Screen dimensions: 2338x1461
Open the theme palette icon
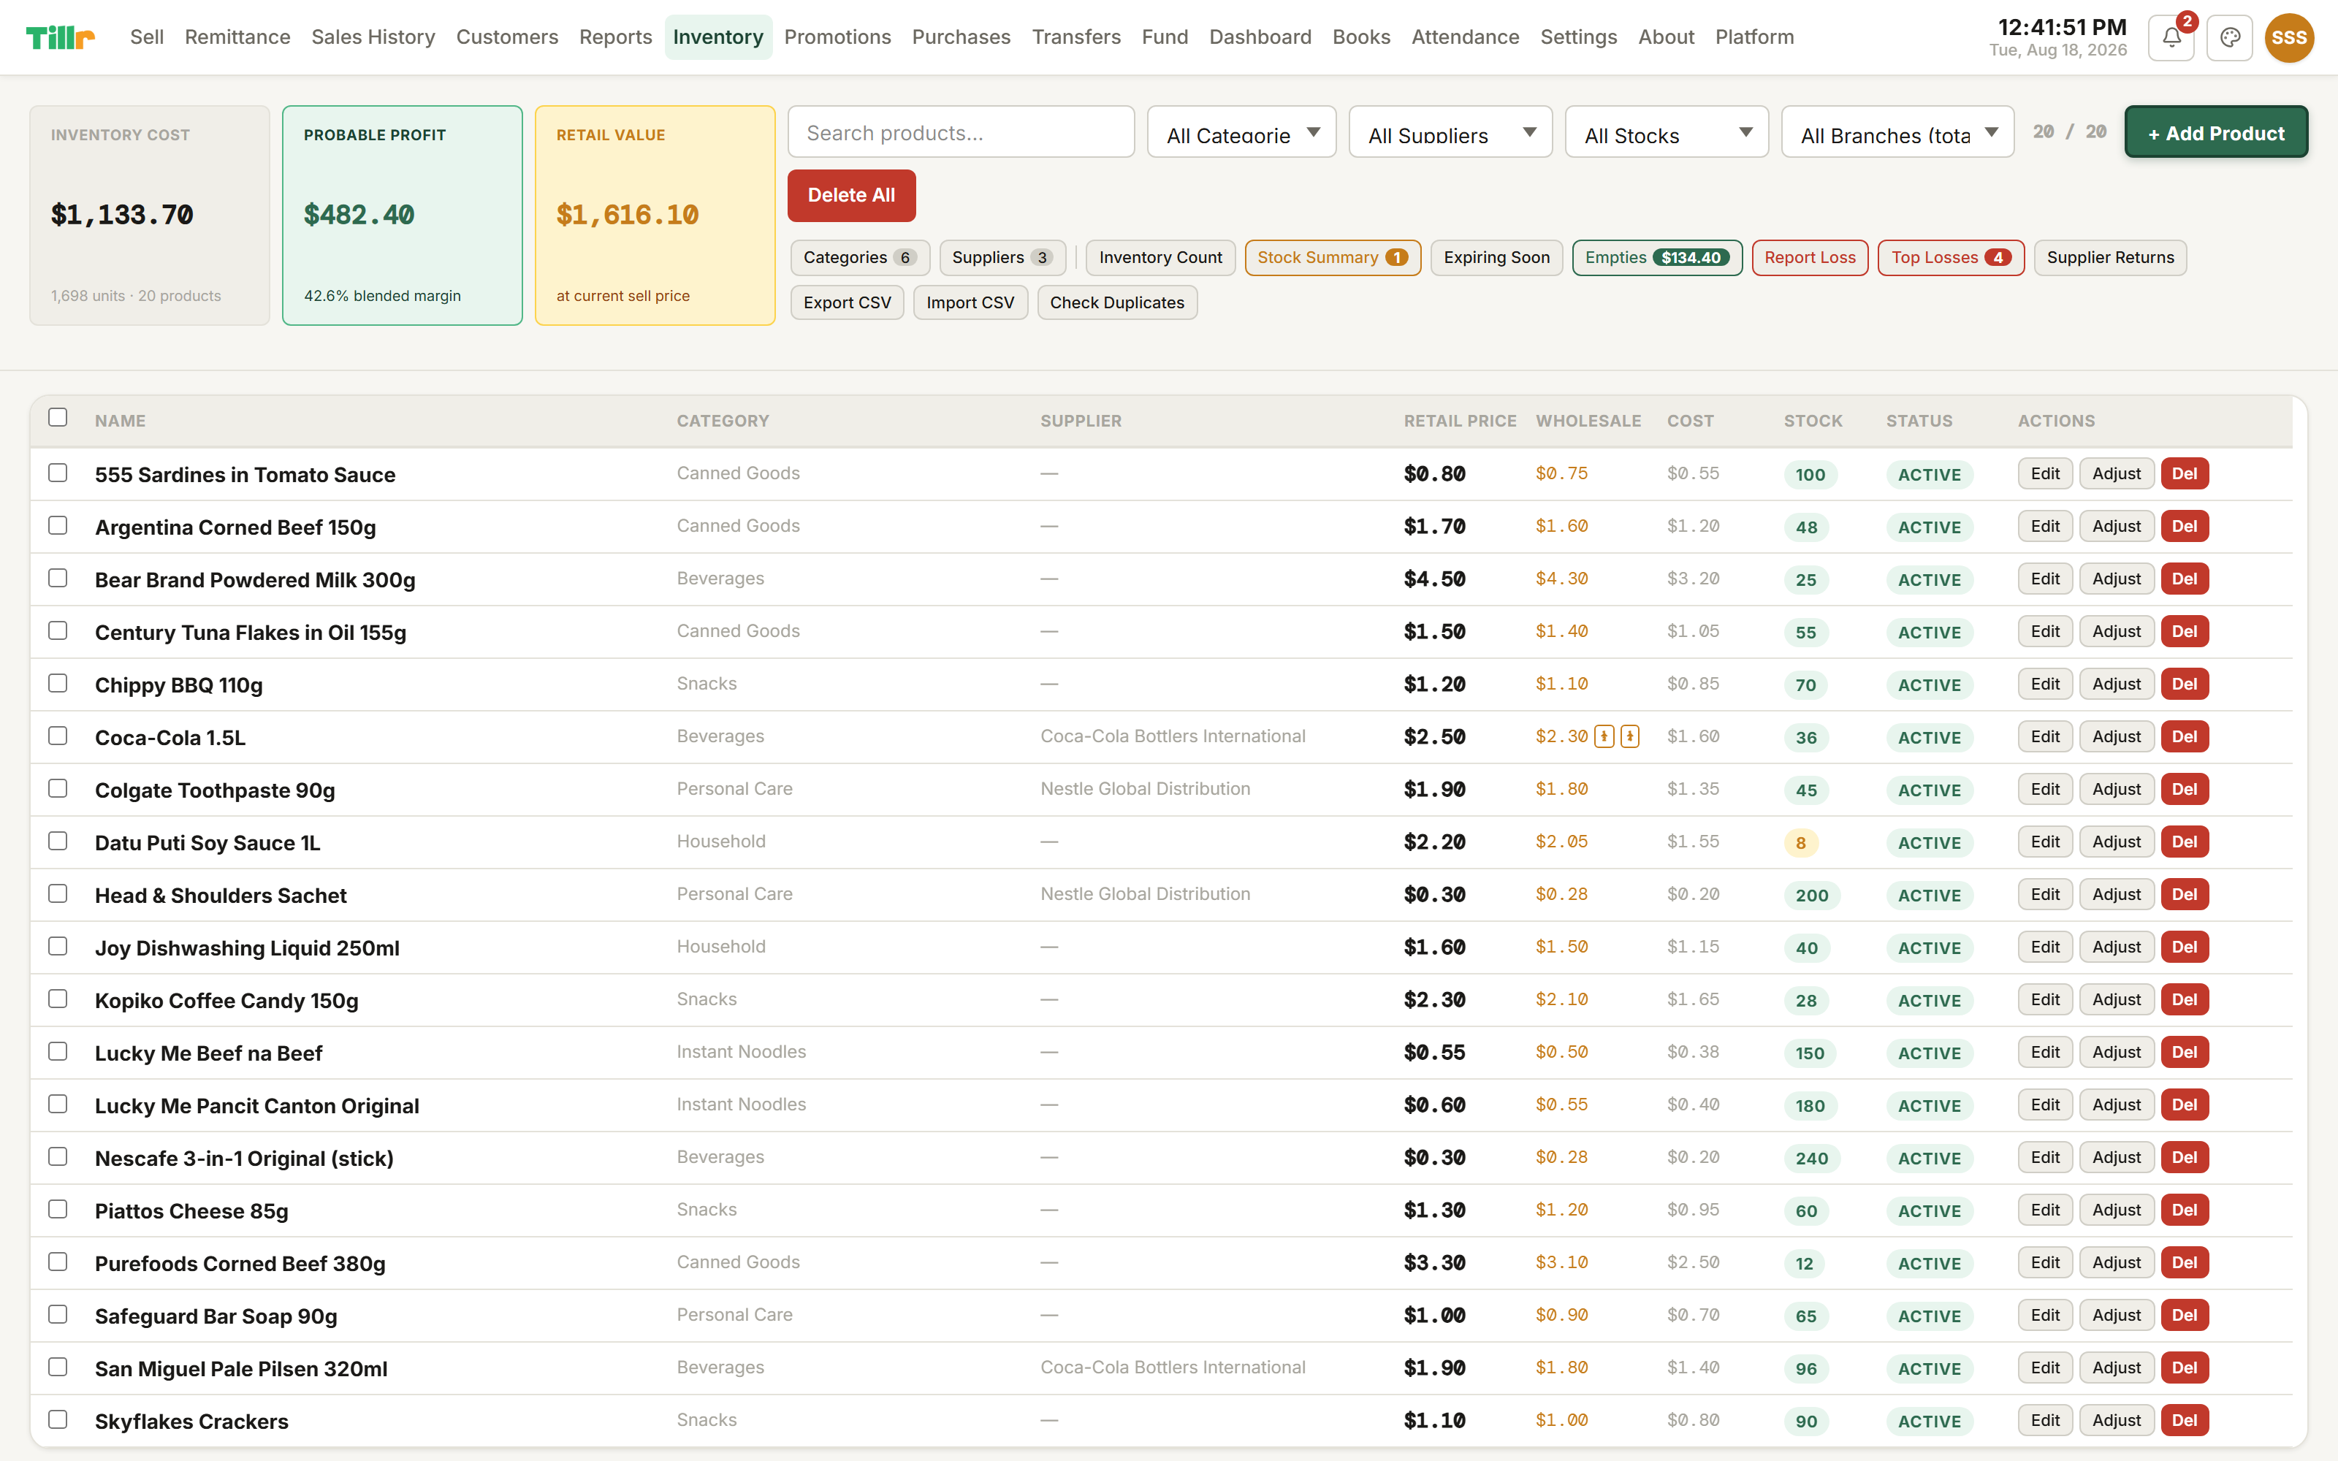tap(2230, 38)
